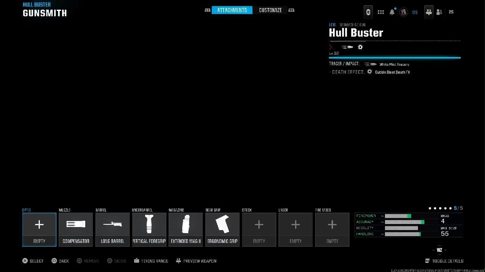Click the icon next to Preview Weapon
Image resolution: width=485 pixels, height=272 pixels.
178,261
